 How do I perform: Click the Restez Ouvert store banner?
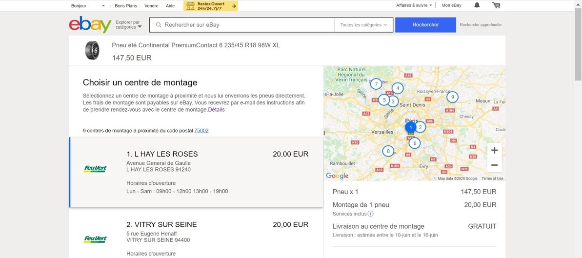pyautogui.click(x=210, y=5)
